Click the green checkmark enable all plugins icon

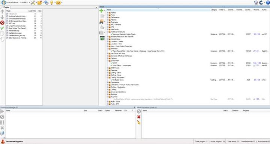point(2,28)
